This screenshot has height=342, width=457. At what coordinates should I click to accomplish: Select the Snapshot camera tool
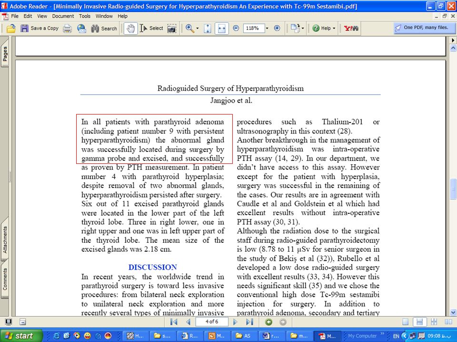point(172,28)
